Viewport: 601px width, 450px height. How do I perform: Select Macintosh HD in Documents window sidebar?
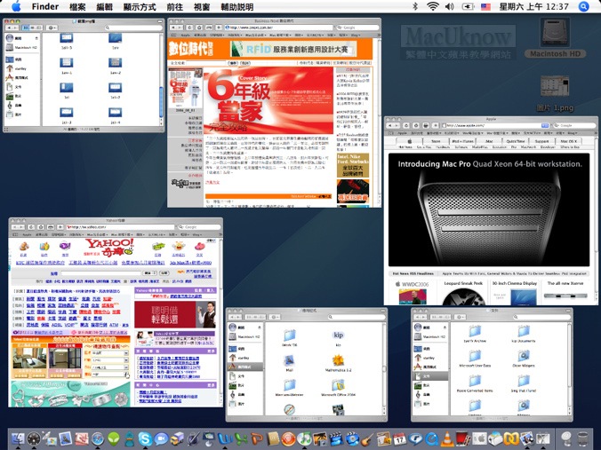click(x=429, y=336)
